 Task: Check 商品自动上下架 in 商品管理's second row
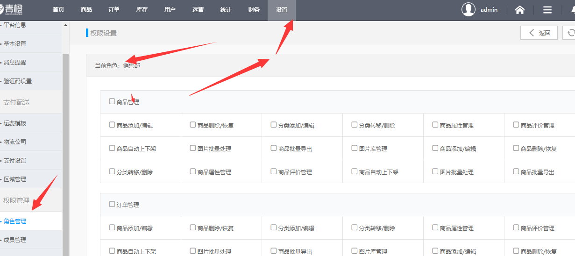112,148
